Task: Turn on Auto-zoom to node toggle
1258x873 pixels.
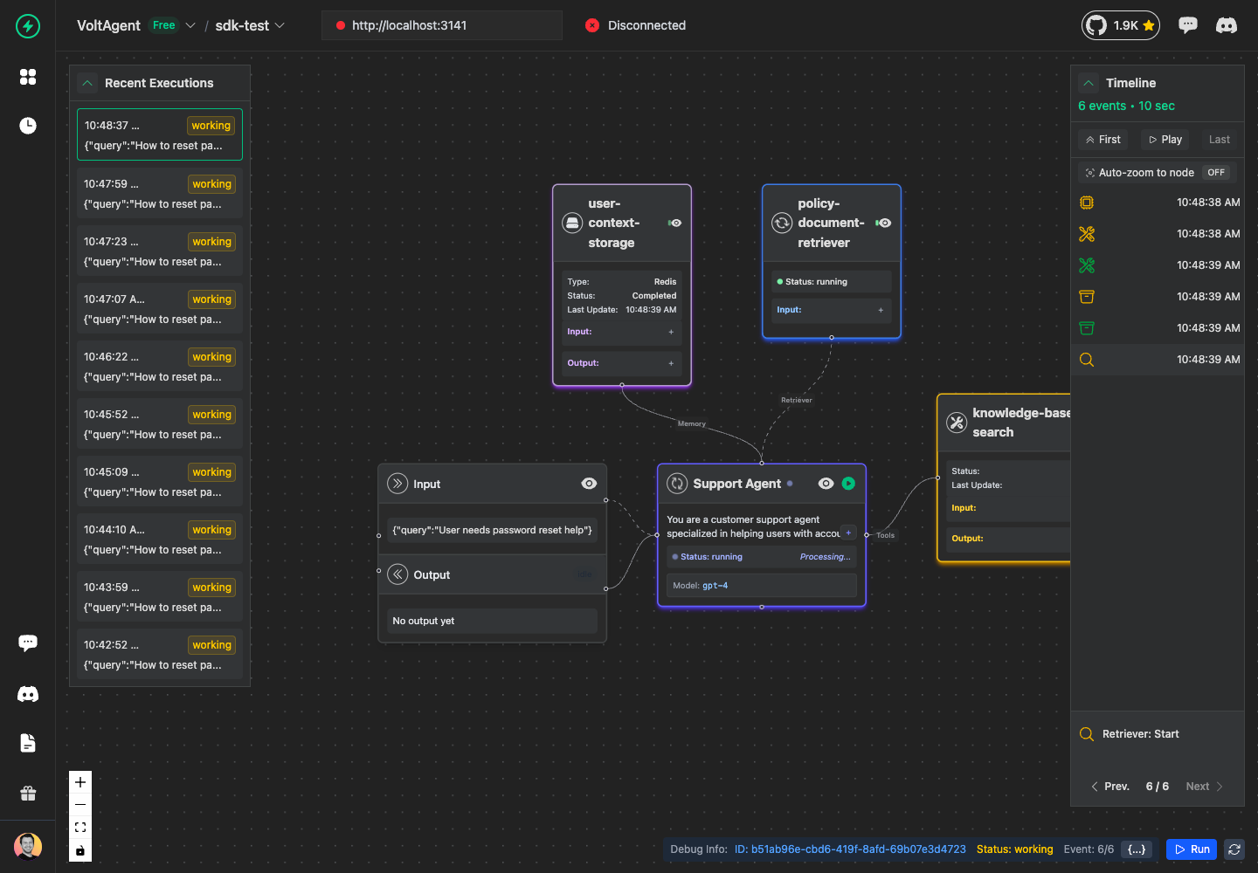Action: (x=1216, y=173)
